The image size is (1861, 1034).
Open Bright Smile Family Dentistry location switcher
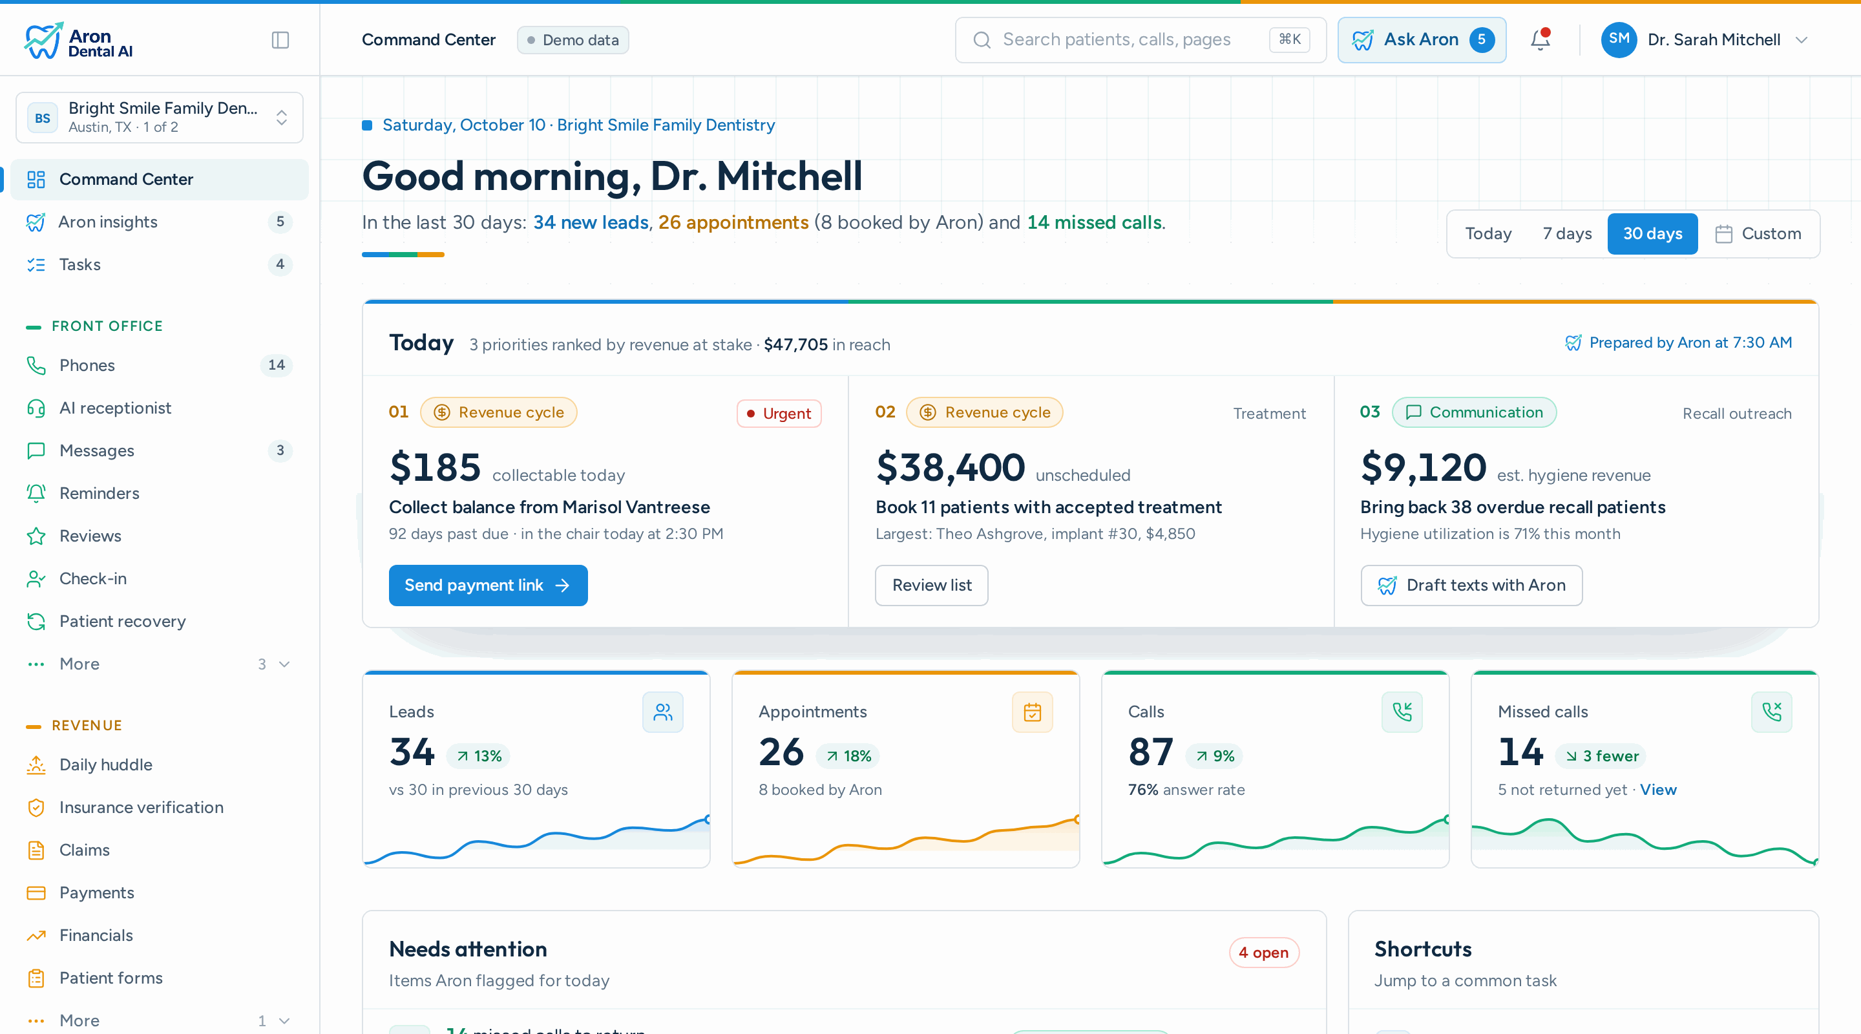159,117
